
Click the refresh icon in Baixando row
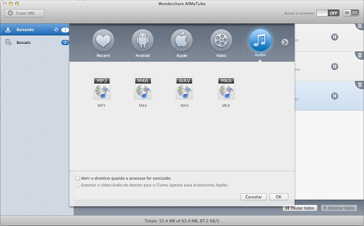(x=56, y=30)
